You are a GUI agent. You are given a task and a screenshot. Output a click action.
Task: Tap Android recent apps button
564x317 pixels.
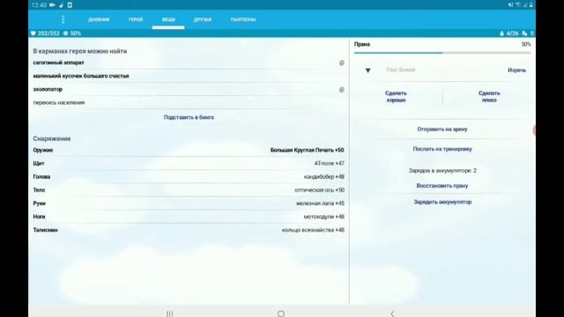coord(170,313)
